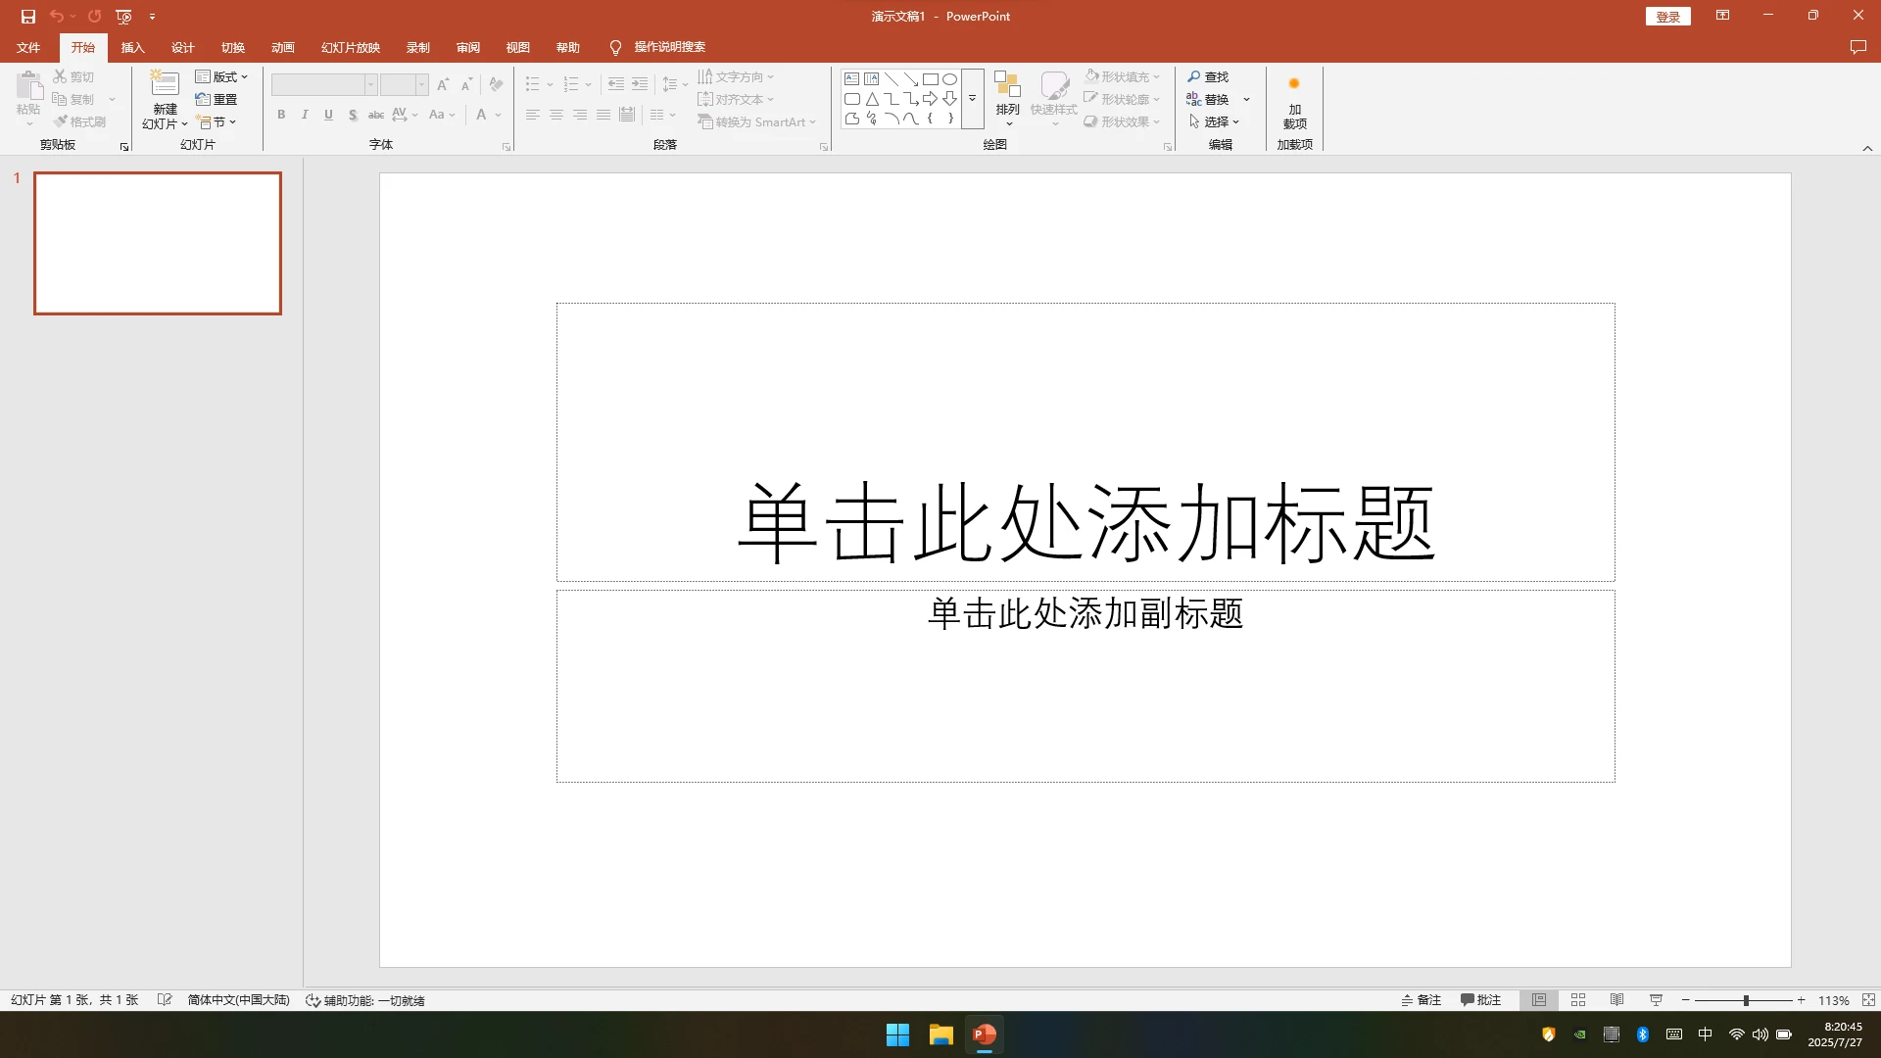Toggle the Notes (备注) pane
1881x1058 pixels.
click(1421, 1000)
